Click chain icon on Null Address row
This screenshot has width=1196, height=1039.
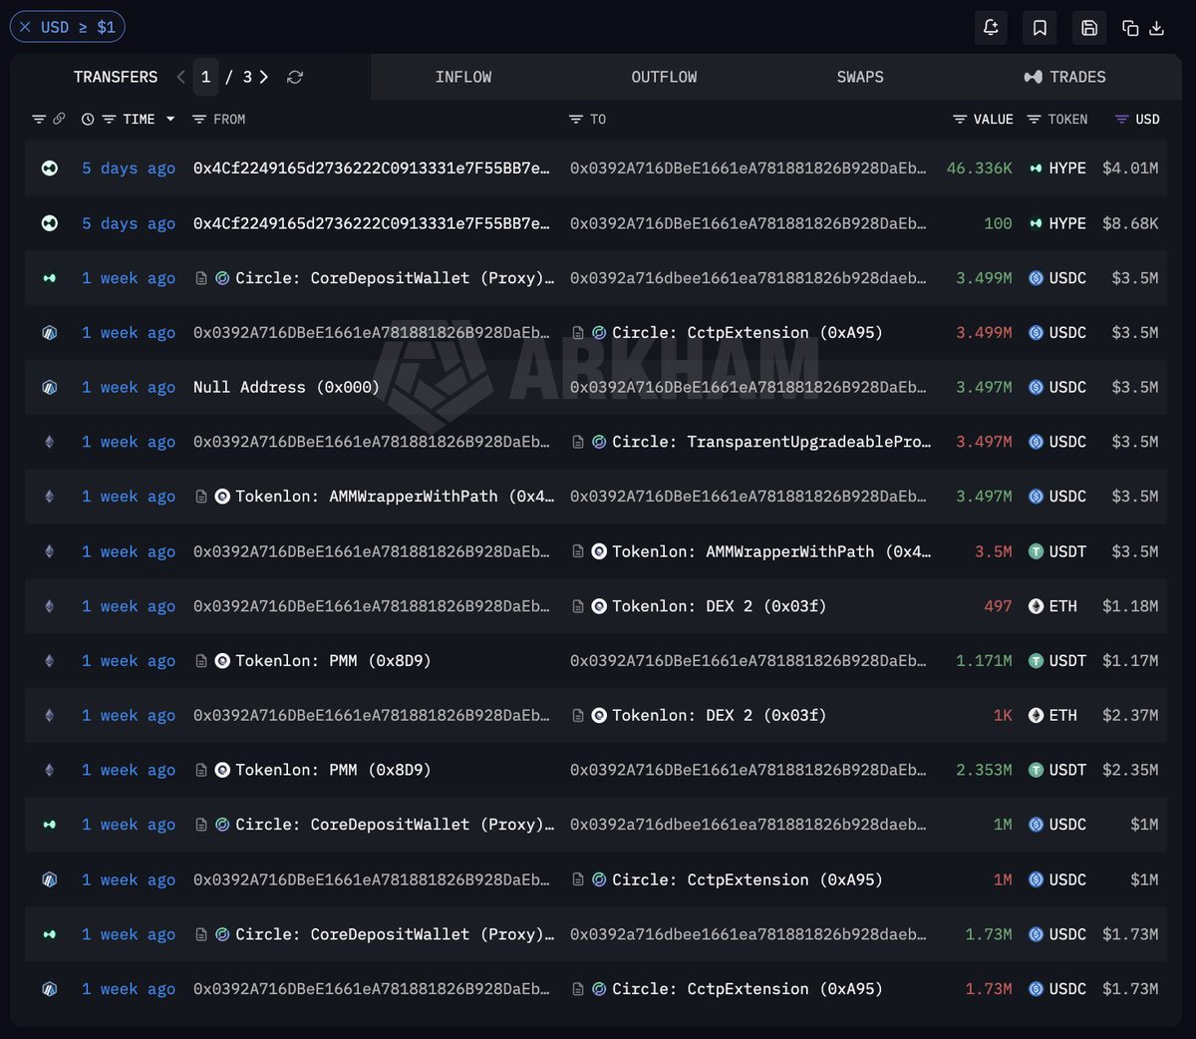click(x=49, y=387)
